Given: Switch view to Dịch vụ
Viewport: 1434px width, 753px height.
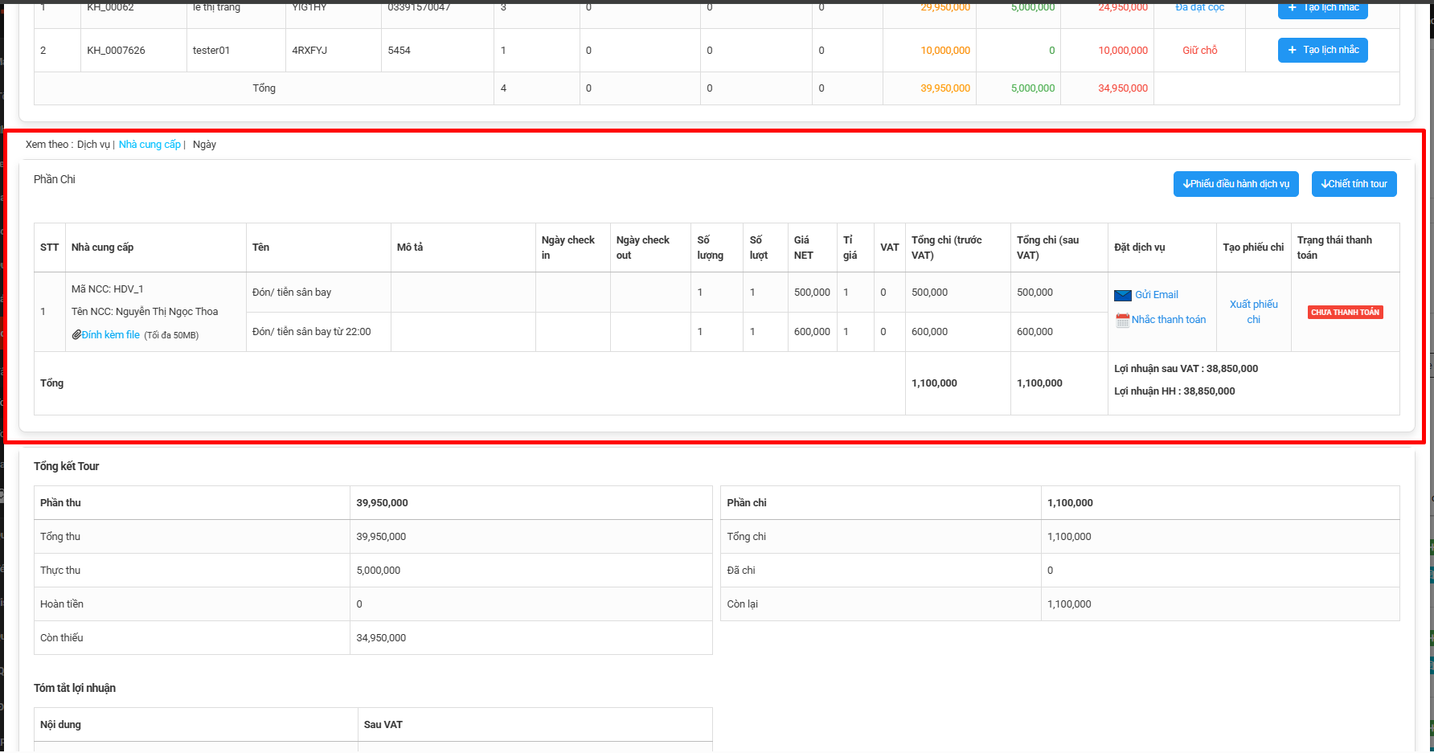Looking at the screenshot, I should click(x=93, y=145).
